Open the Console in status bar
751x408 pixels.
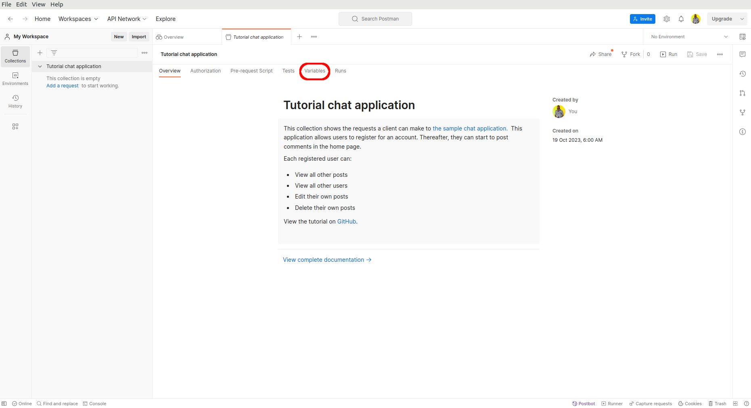click(94, 404)
